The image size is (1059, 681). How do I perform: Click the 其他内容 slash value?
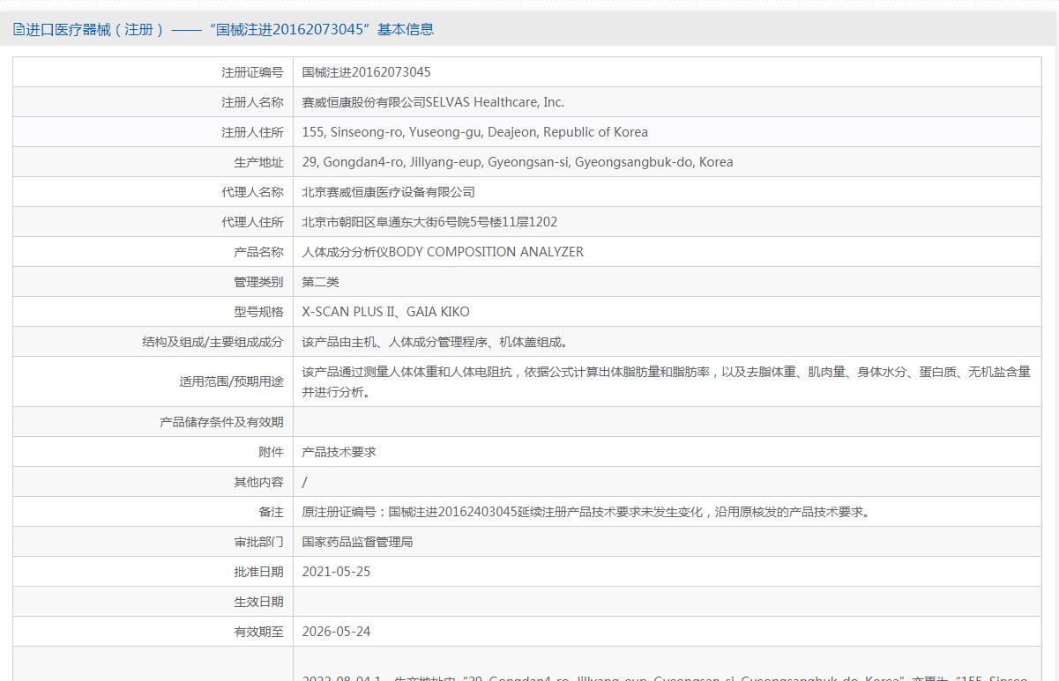point(305,482)
